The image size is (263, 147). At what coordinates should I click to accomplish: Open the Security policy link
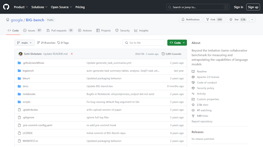(205, 88)
